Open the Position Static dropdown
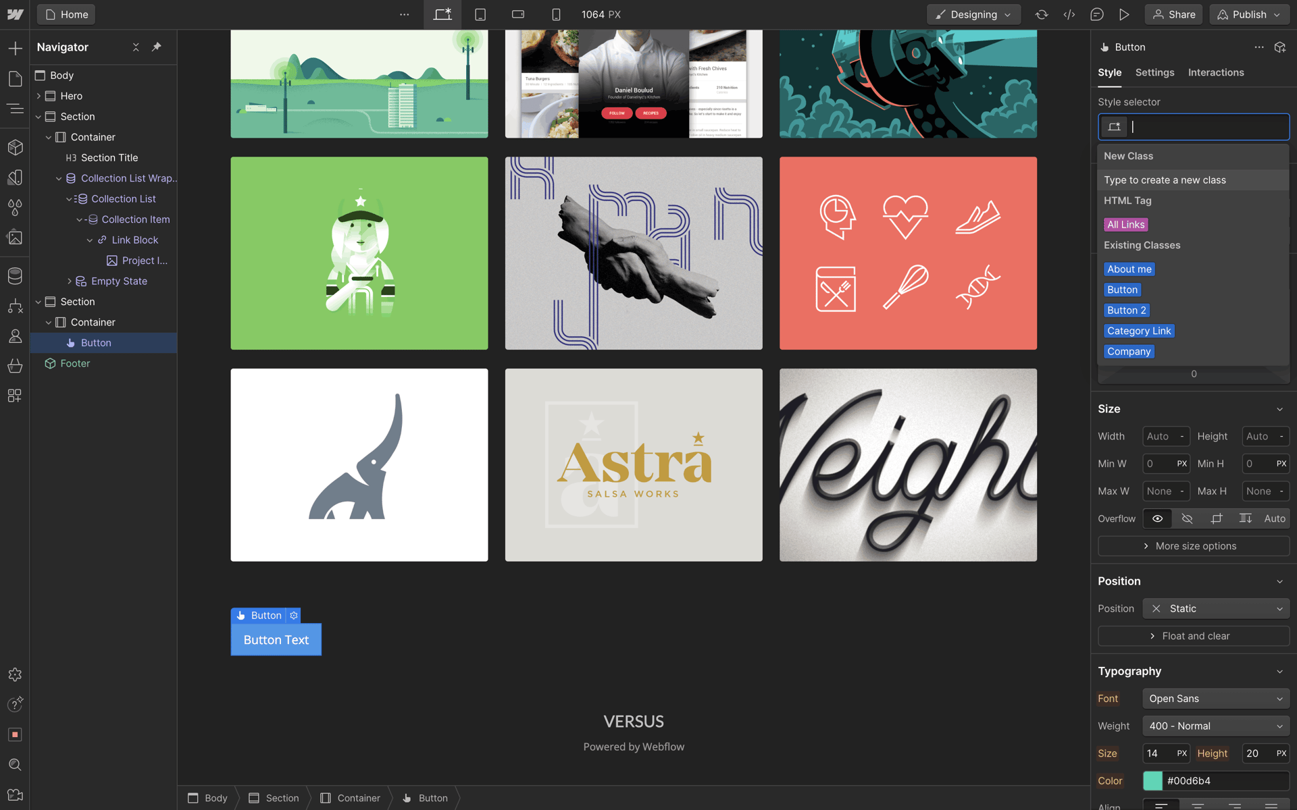 (x=1216, y=608)
